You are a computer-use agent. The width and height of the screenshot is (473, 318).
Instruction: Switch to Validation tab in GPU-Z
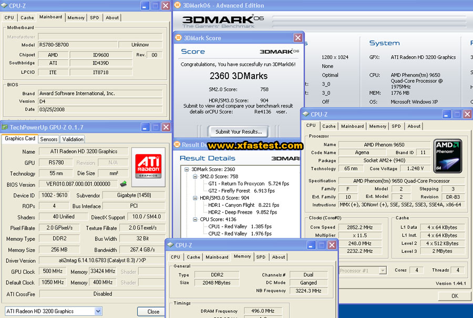pyautogui.click(x=73, y=139)
